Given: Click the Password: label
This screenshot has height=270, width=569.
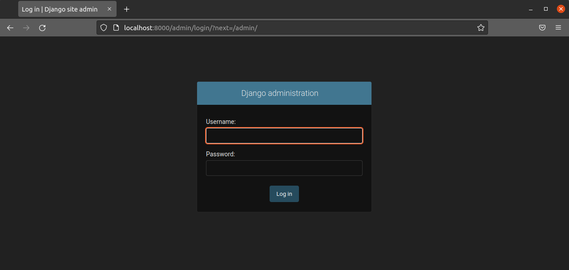Looking at the screenshot, I should [220, 154].
